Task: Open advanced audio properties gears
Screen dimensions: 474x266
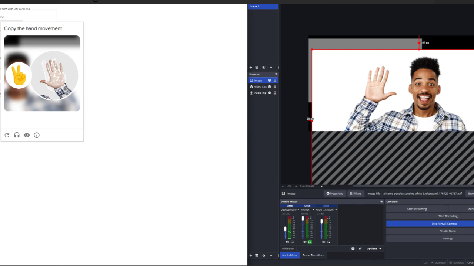Action: pos(360,249)
